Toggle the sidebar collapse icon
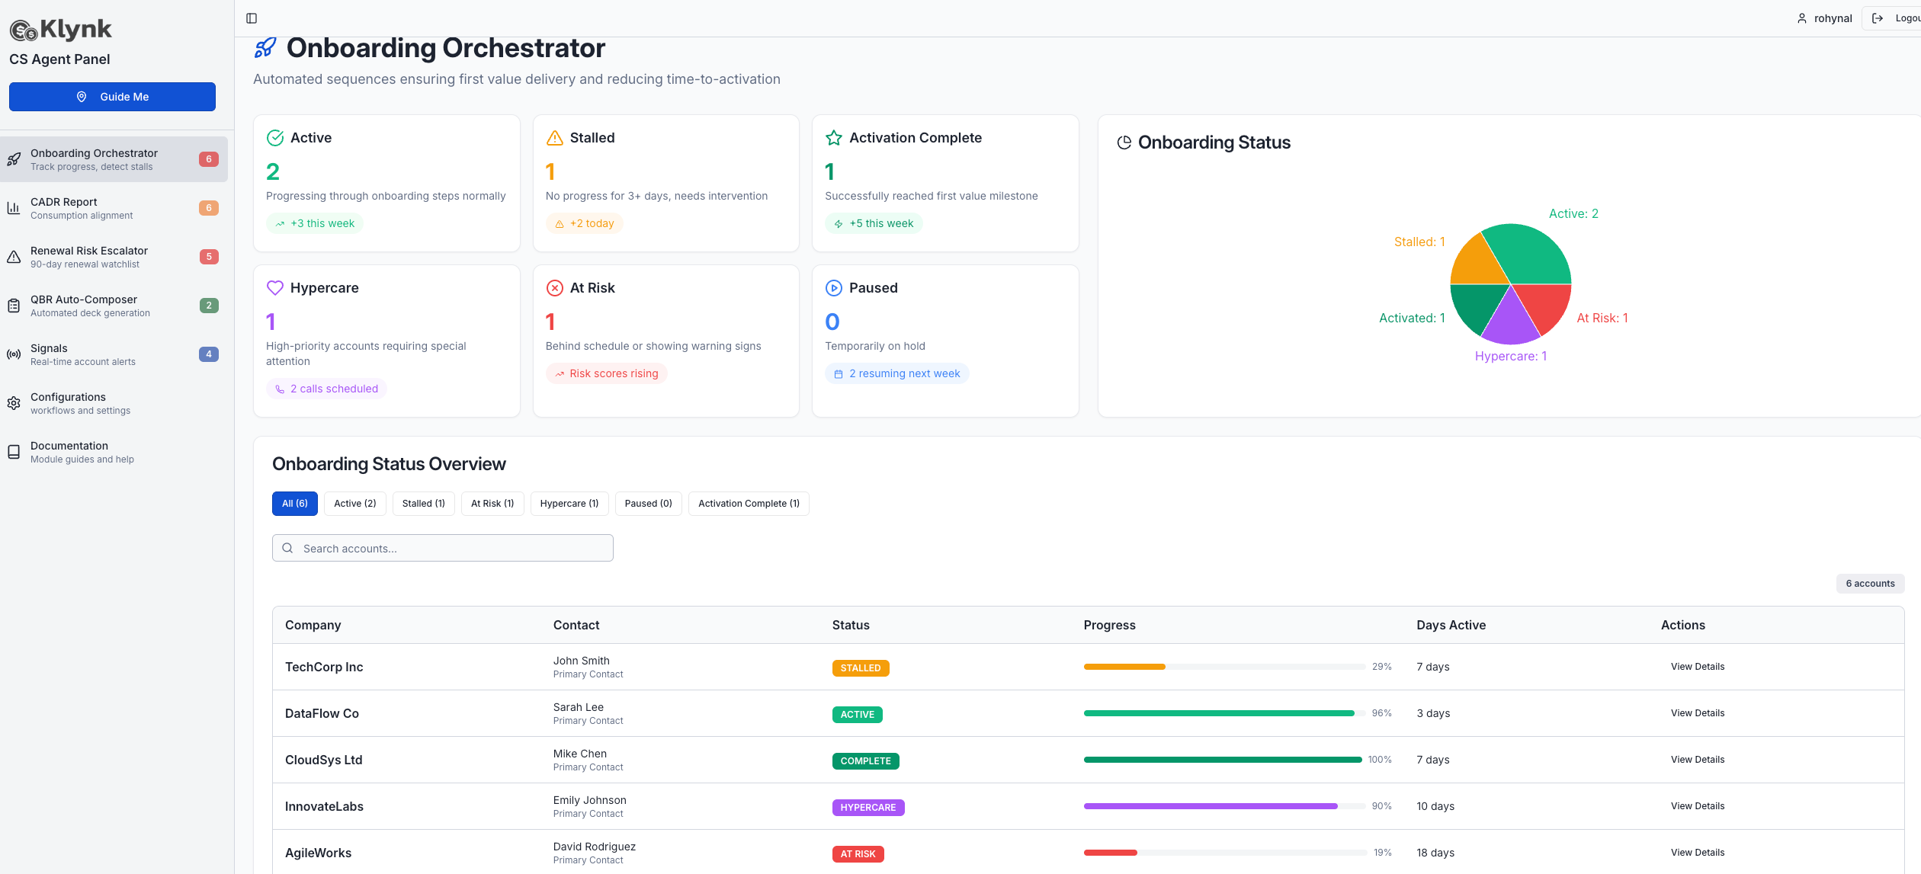This screenshot has height=874, width=1921. click(x=252, y=18)
